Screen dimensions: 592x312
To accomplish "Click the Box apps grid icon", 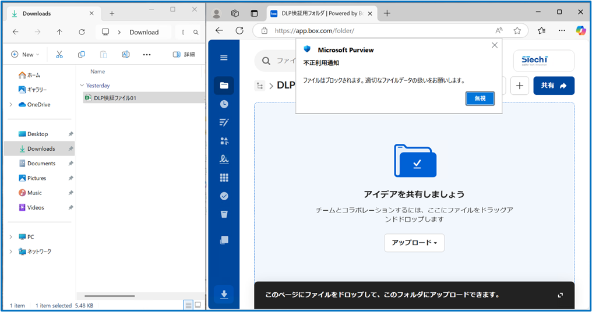I will tap(224, 178).
